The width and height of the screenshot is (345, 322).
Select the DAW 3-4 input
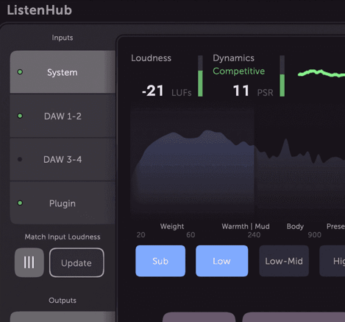[x=63, y=159]
